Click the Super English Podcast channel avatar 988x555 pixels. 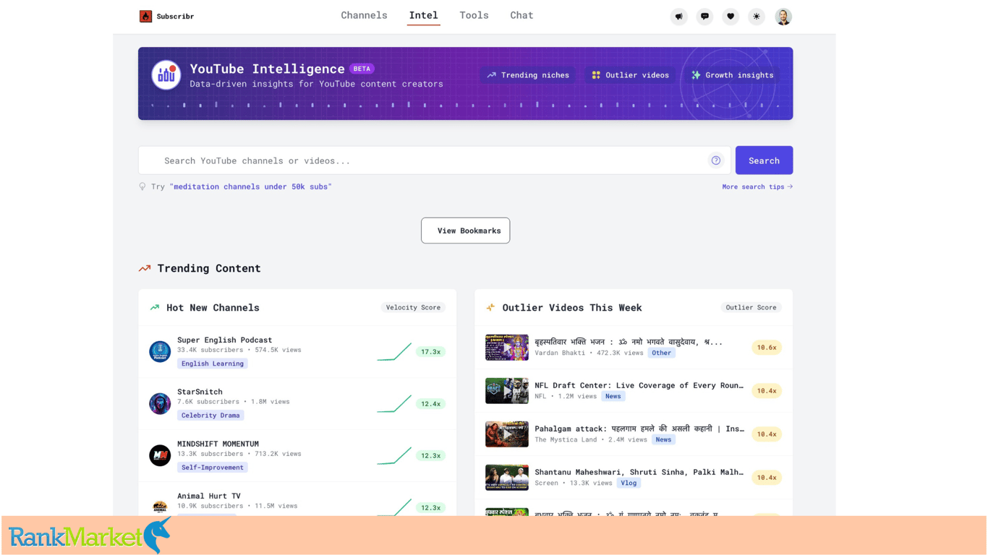click(160, 351)
